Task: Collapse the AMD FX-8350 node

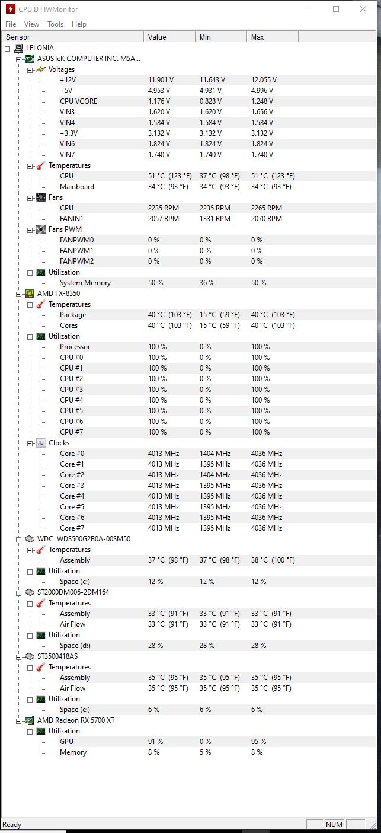Action: [x=18, y=293]
